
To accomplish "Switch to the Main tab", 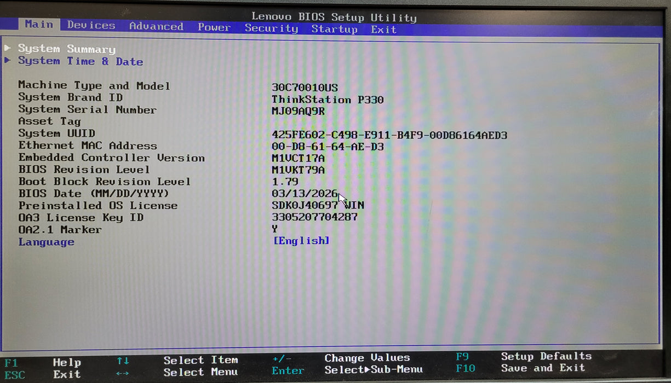I will pos(39,25).
